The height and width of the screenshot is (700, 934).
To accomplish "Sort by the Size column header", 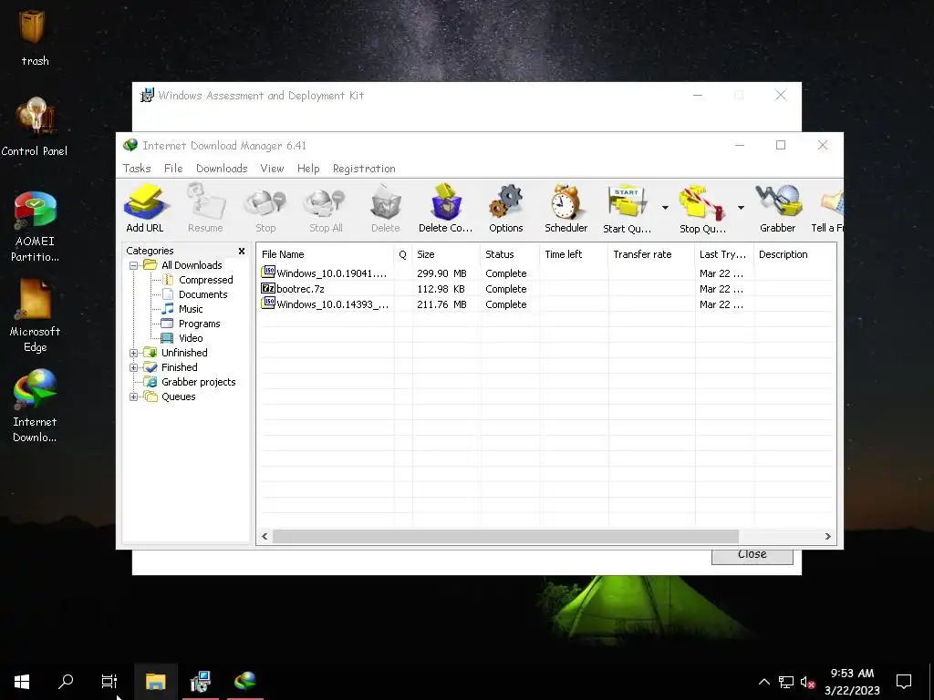I will 446,254.
